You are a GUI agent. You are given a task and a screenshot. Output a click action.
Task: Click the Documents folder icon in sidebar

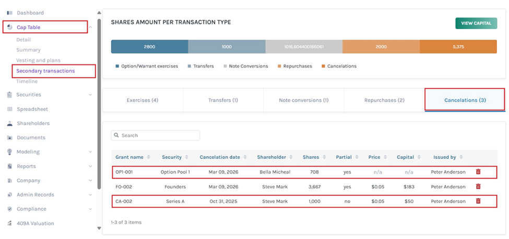(x=10, y=138)
